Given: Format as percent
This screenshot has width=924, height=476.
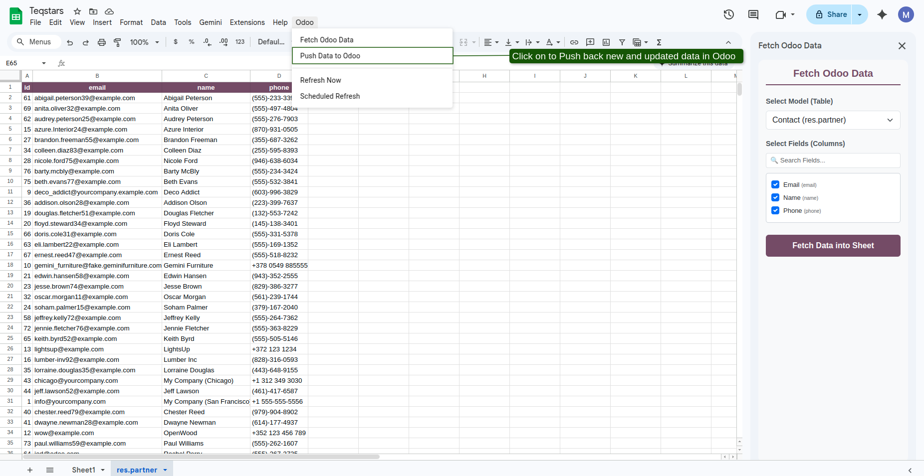Looking at the screenshot, I should (x=192, y=42).
